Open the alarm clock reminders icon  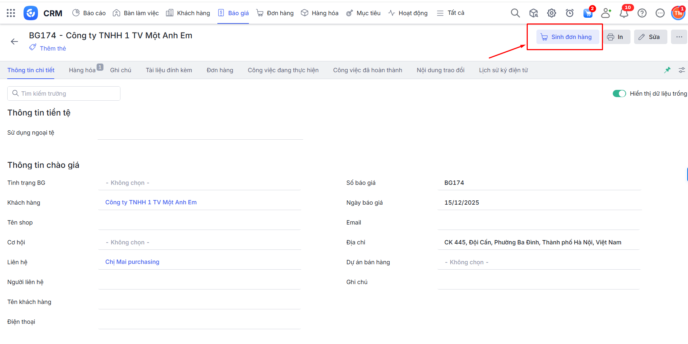click(x=569, y=13)
